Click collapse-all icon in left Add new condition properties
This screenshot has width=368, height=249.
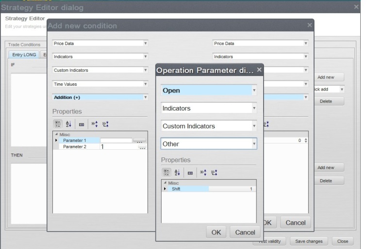point(105,124)
